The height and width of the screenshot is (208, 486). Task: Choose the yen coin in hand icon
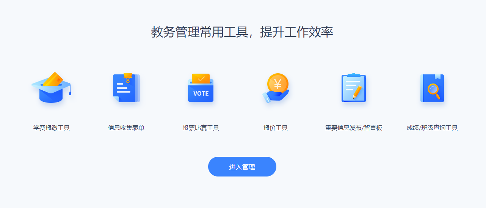pyautogui.click(x=276, y=88)
